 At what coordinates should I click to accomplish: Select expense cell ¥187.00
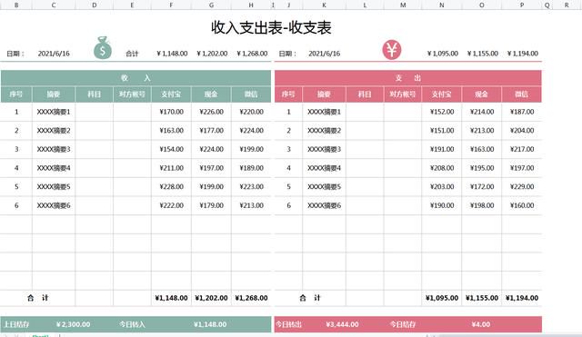522,112
